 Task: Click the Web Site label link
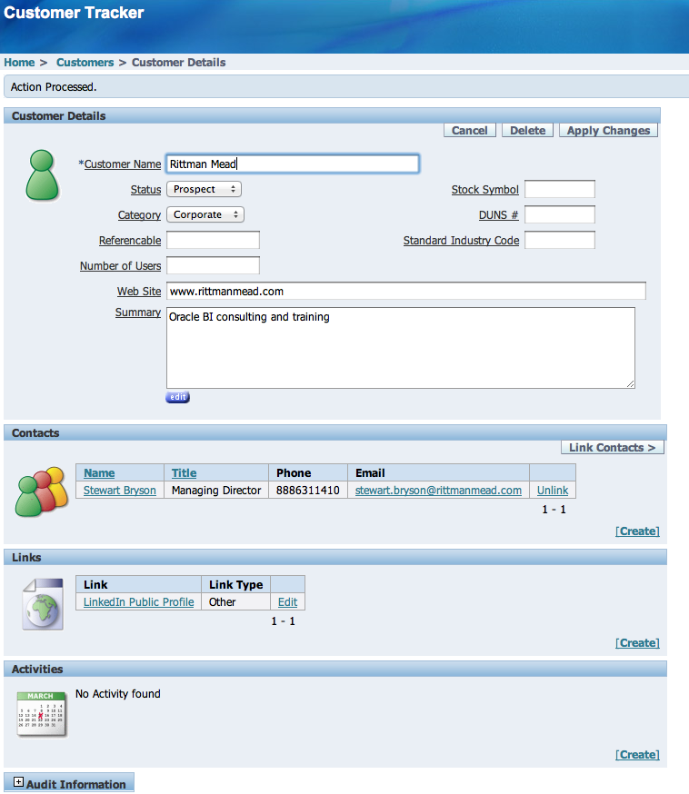click(139, 292)
